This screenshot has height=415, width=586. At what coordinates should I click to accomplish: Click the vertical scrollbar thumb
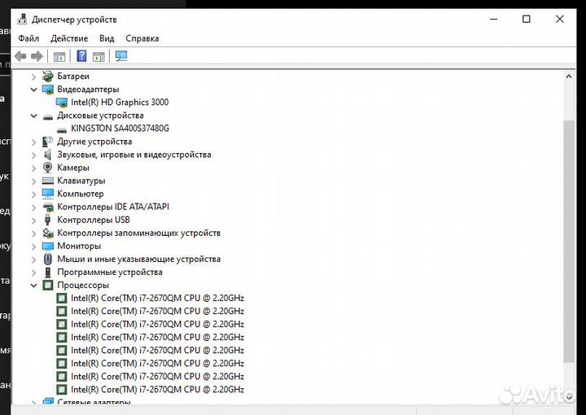coord(569,241)
